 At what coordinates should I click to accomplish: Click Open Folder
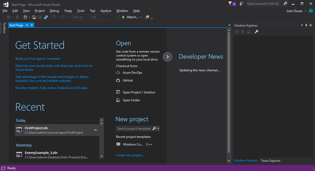(128, 100)
